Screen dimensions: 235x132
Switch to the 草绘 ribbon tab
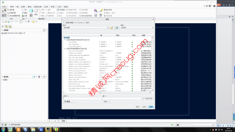tap(29, 7)
